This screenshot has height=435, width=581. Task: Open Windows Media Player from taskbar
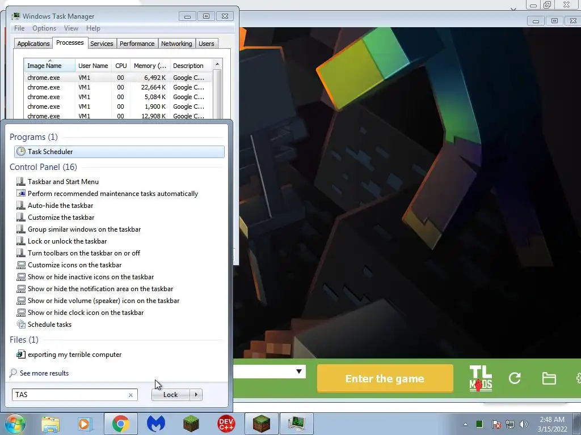tap(85, 424)
